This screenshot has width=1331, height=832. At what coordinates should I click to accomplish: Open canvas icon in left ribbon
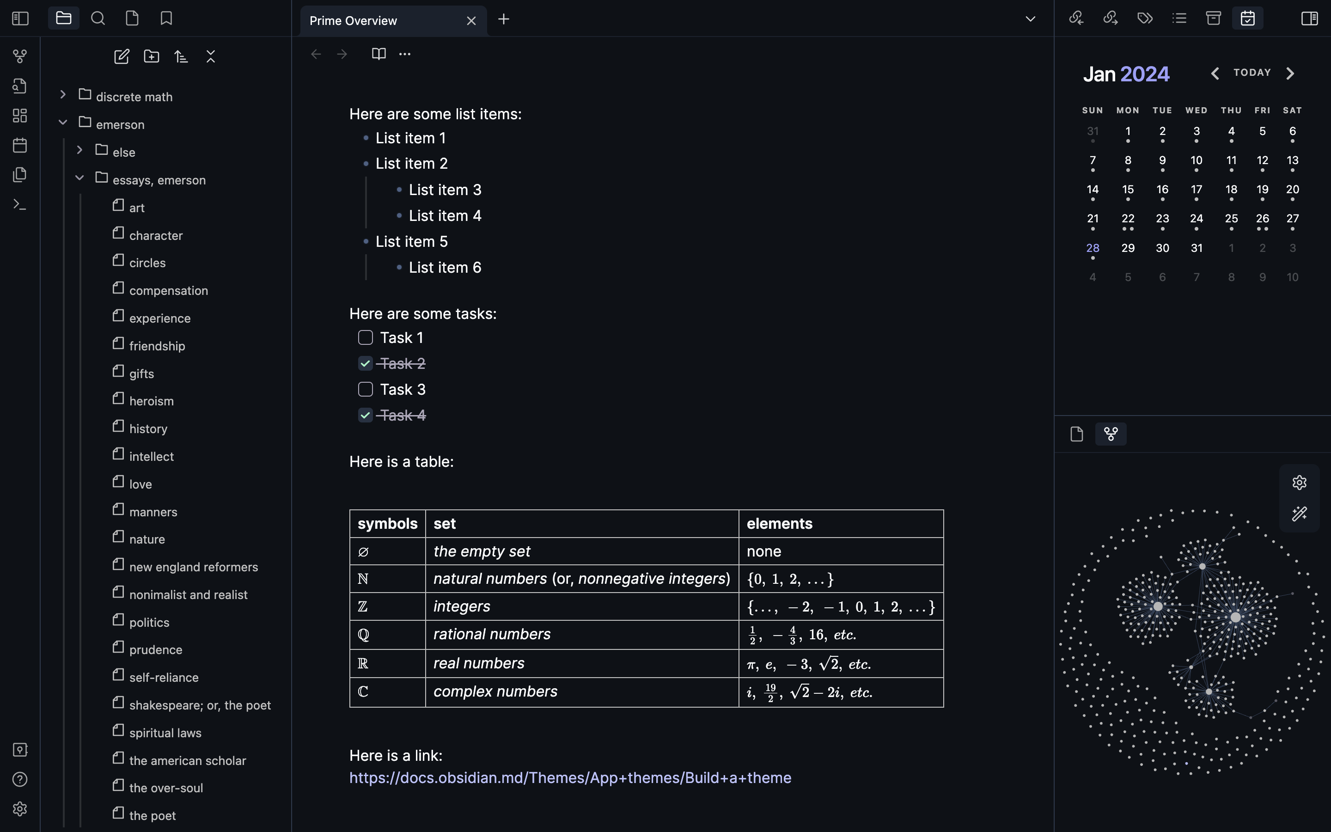click(x=20, y=116)
